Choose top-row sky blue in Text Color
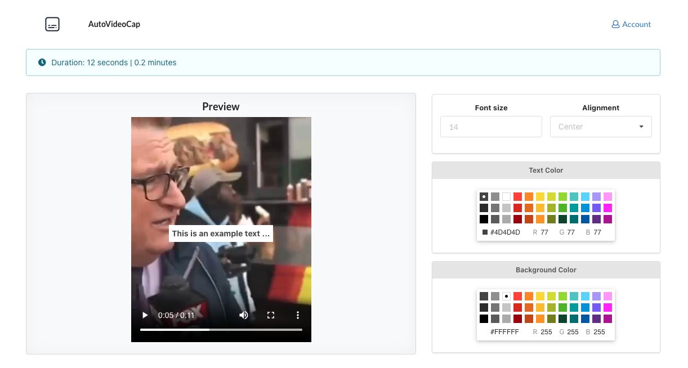Screen dimensions: 688x368 coord(585,196)
